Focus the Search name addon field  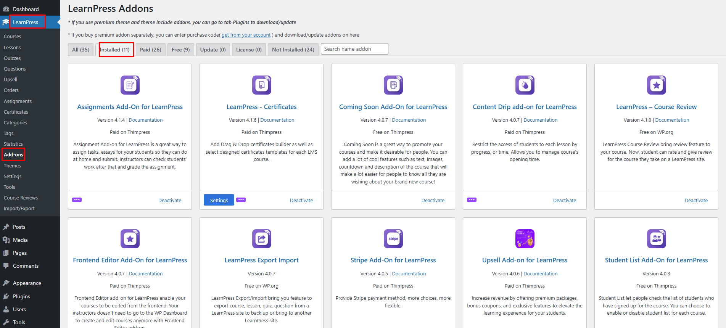click(x=354, y=49)
